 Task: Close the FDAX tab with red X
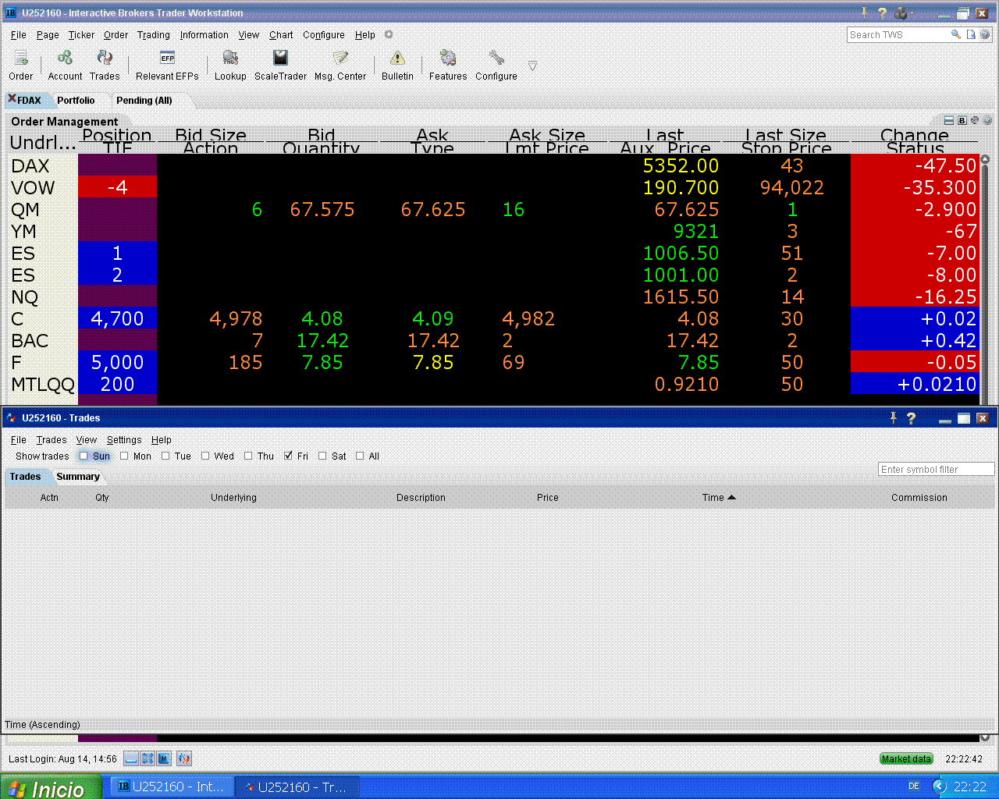[12, 98]
